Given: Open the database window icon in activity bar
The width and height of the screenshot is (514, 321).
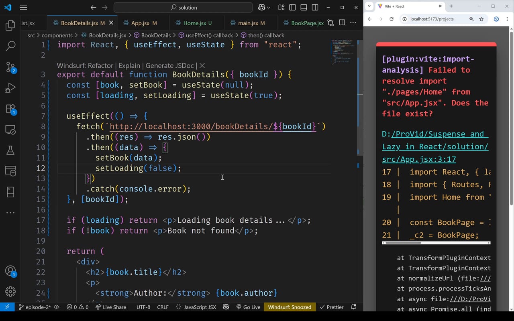Looking at the screenshot, I should tap(10, 171).
